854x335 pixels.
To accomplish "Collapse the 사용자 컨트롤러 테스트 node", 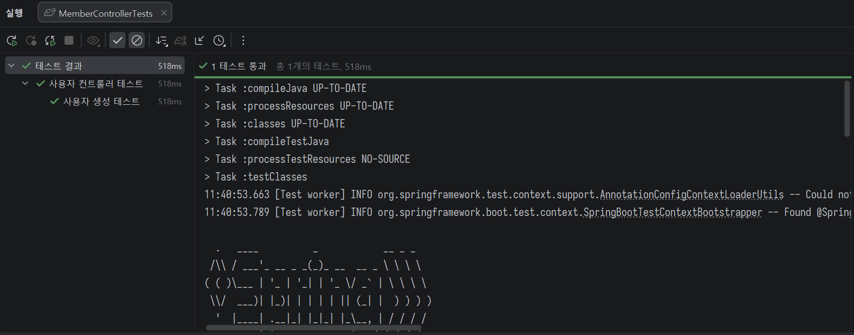I will (x=25, y=84).
